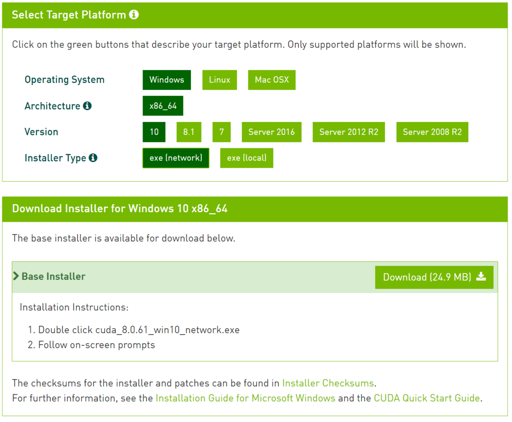This screenshot has width=512, height=422.
Task: Click info icon beside Select Target Platform
Action: [x=134, y=14]
